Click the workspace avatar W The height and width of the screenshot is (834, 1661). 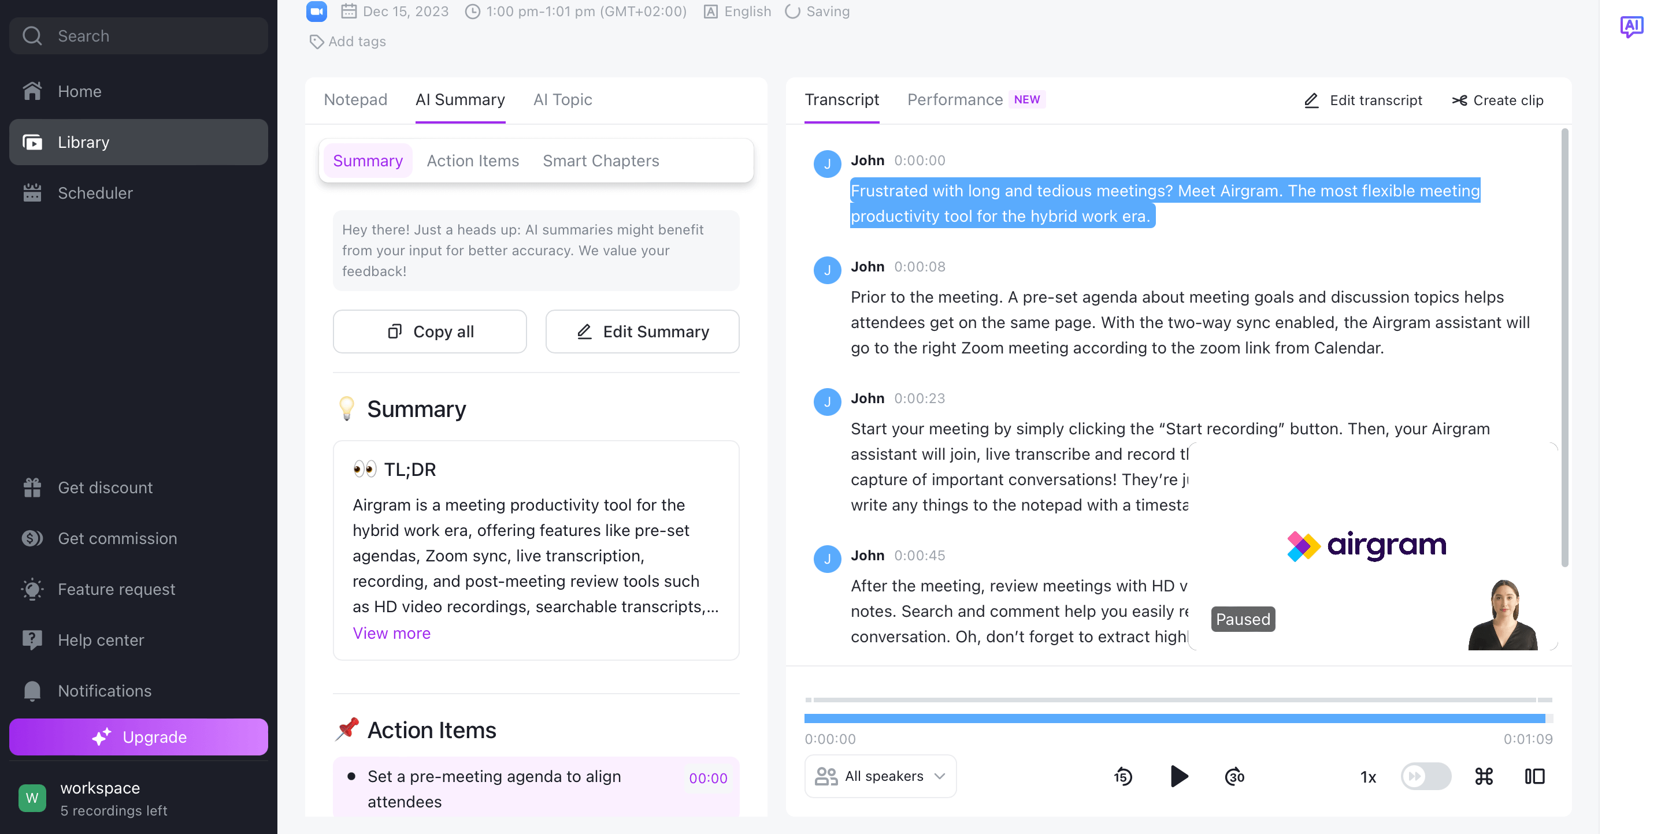32,798
